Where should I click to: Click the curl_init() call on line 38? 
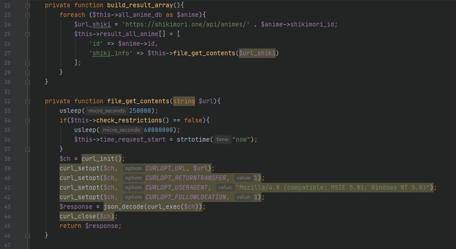tap(101, 159)
